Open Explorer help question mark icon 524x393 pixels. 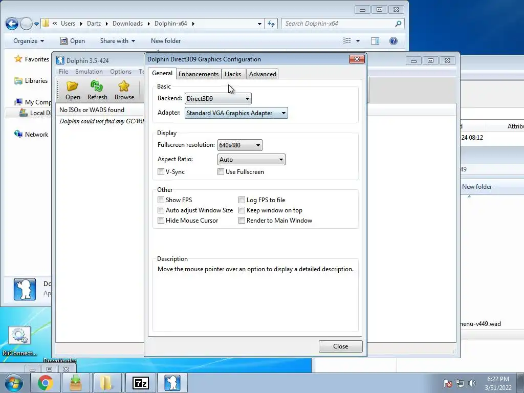coord(394,41)
